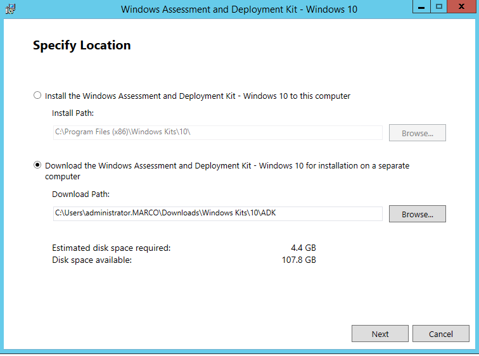Cancel the ADK setup wizard
The width and height of the screenshot is (479, 356).
441,334
